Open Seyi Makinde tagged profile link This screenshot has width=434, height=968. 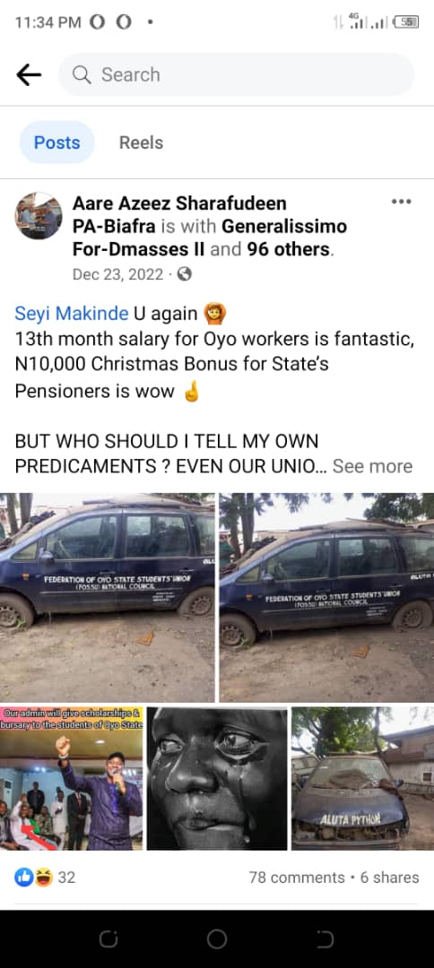click(x=72, y=314)
